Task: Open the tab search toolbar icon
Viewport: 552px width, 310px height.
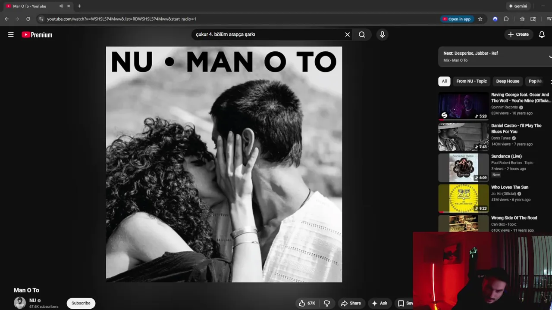Action: pos(533,19)
